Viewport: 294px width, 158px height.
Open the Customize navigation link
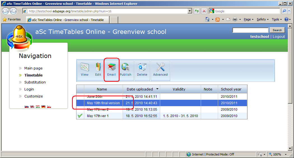pyautogui.click(x=33, y=96)
